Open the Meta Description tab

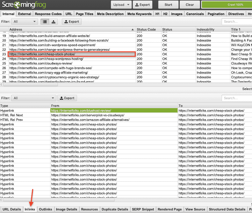click(x=110, y=14)
